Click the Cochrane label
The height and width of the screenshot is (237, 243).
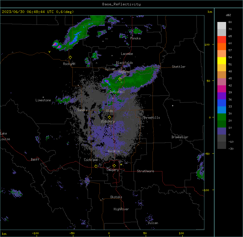[x=91, y=160]
